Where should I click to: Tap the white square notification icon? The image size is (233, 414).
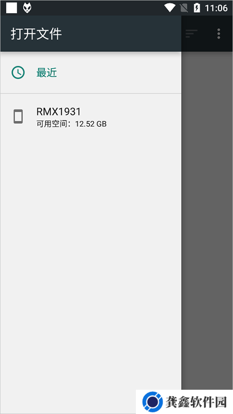pos(12,8)
